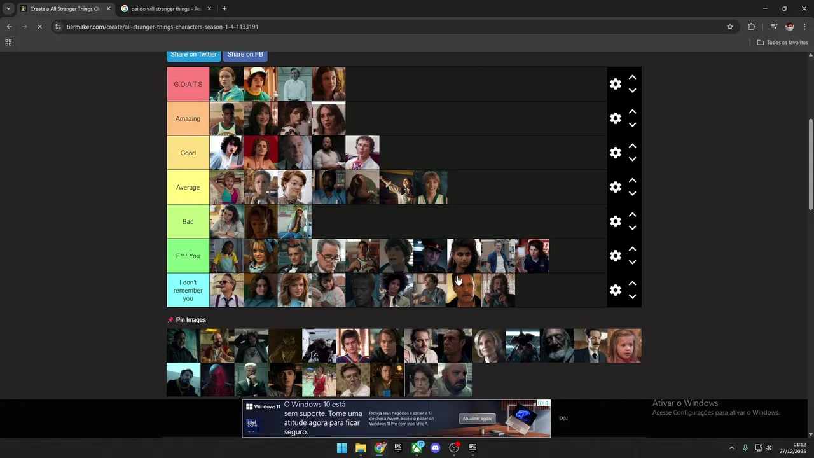Move Good tier up

pos(632,146)
